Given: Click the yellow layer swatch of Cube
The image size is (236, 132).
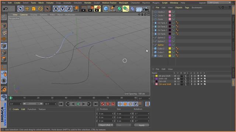Looking at the screenshot, I should click(170, 56).
